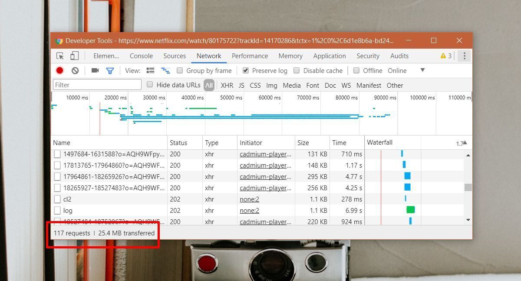Sort by the Waterfall column arrow

[x=465, y=143]
